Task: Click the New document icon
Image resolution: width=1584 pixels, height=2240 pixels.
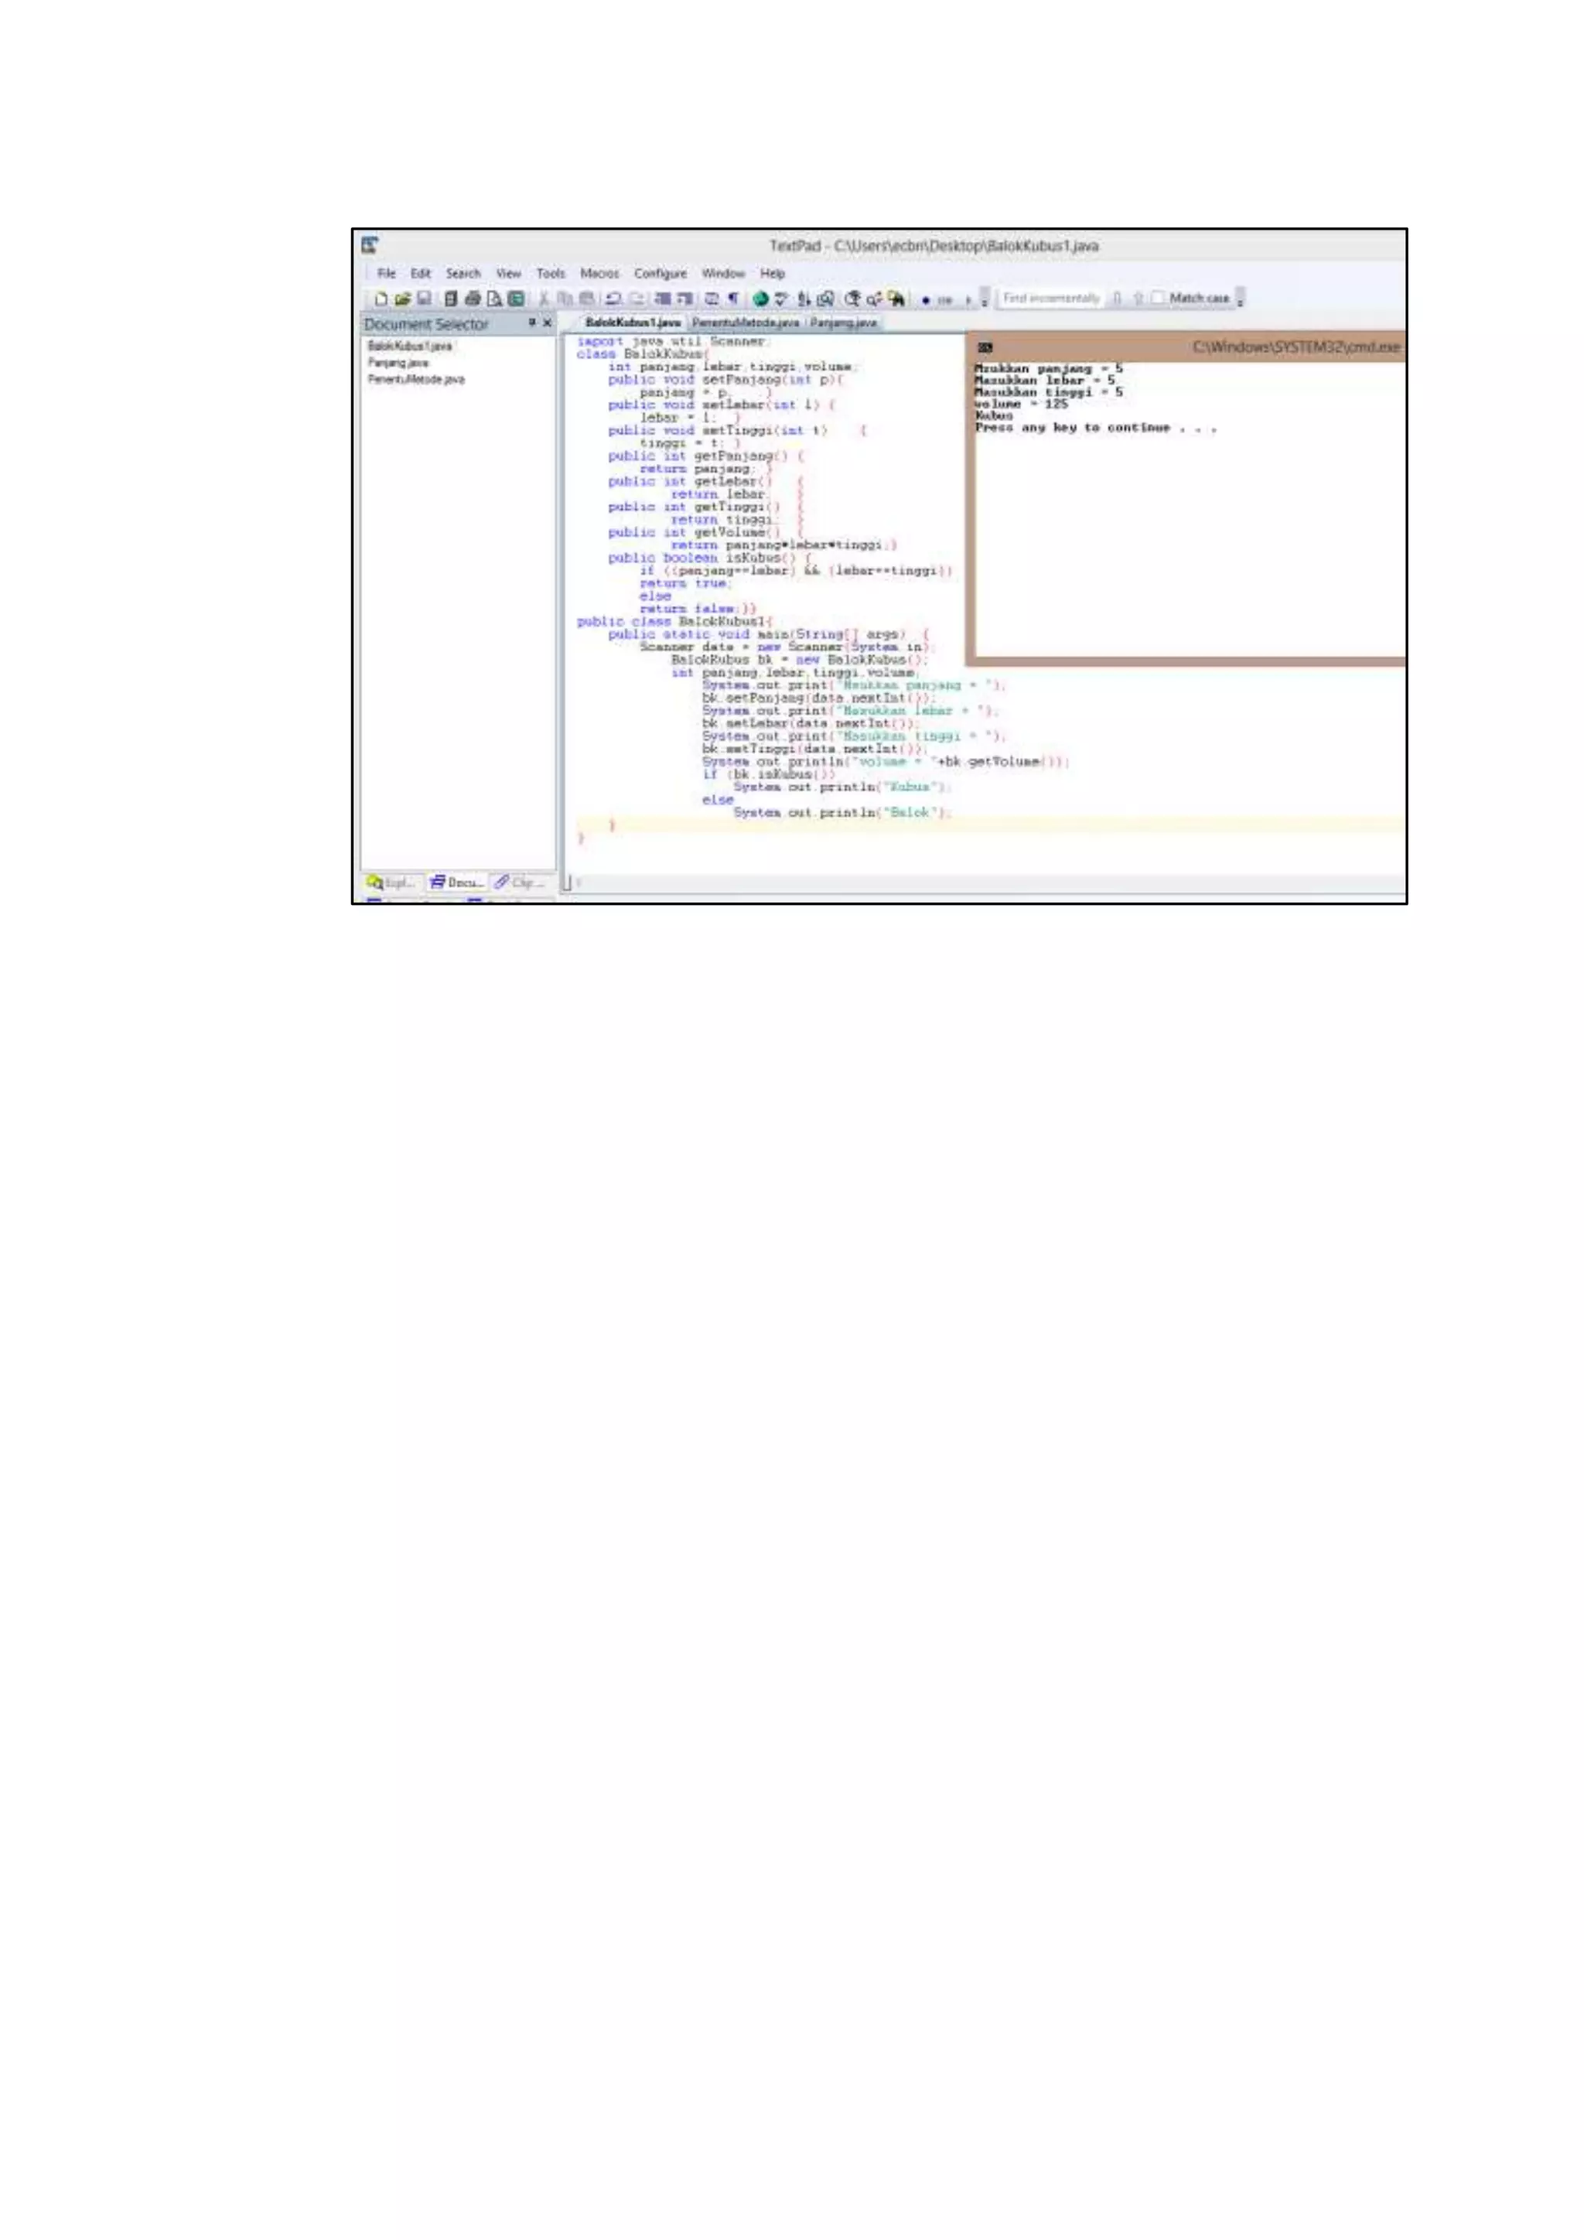Action: click(x=381, y=299)
